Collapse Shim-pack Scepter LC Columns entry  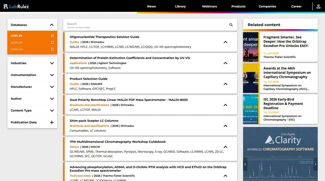click(x=225, y=126)
